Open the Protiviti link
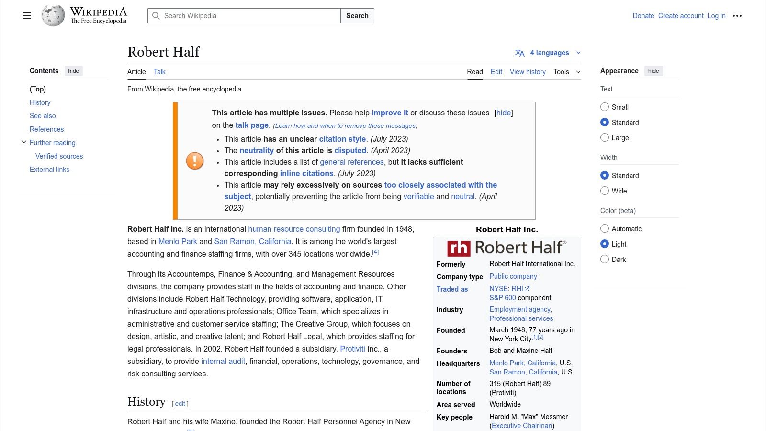The image size is (766, 431). [x=352, y=349]
